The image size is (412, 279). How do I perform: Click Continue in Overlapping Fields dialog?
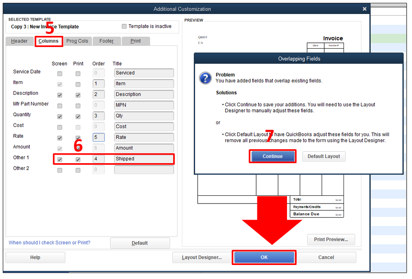coord(273,157)
